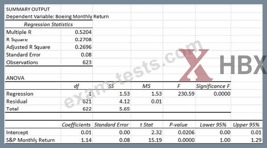
Task: Click the Multiple R value 0.5204
Action: pyautogui.click(x=83, y=32)
